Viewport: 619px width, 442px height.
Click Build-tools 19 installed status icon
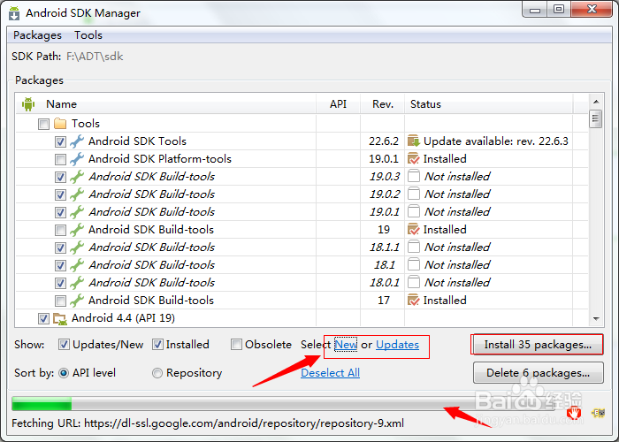pyautogui.click(x=413, y=229)
